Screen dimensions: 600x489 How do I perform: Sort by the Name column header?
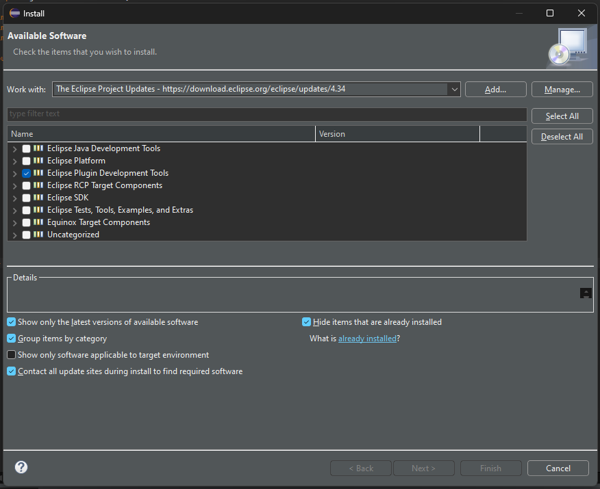[161, 134]
